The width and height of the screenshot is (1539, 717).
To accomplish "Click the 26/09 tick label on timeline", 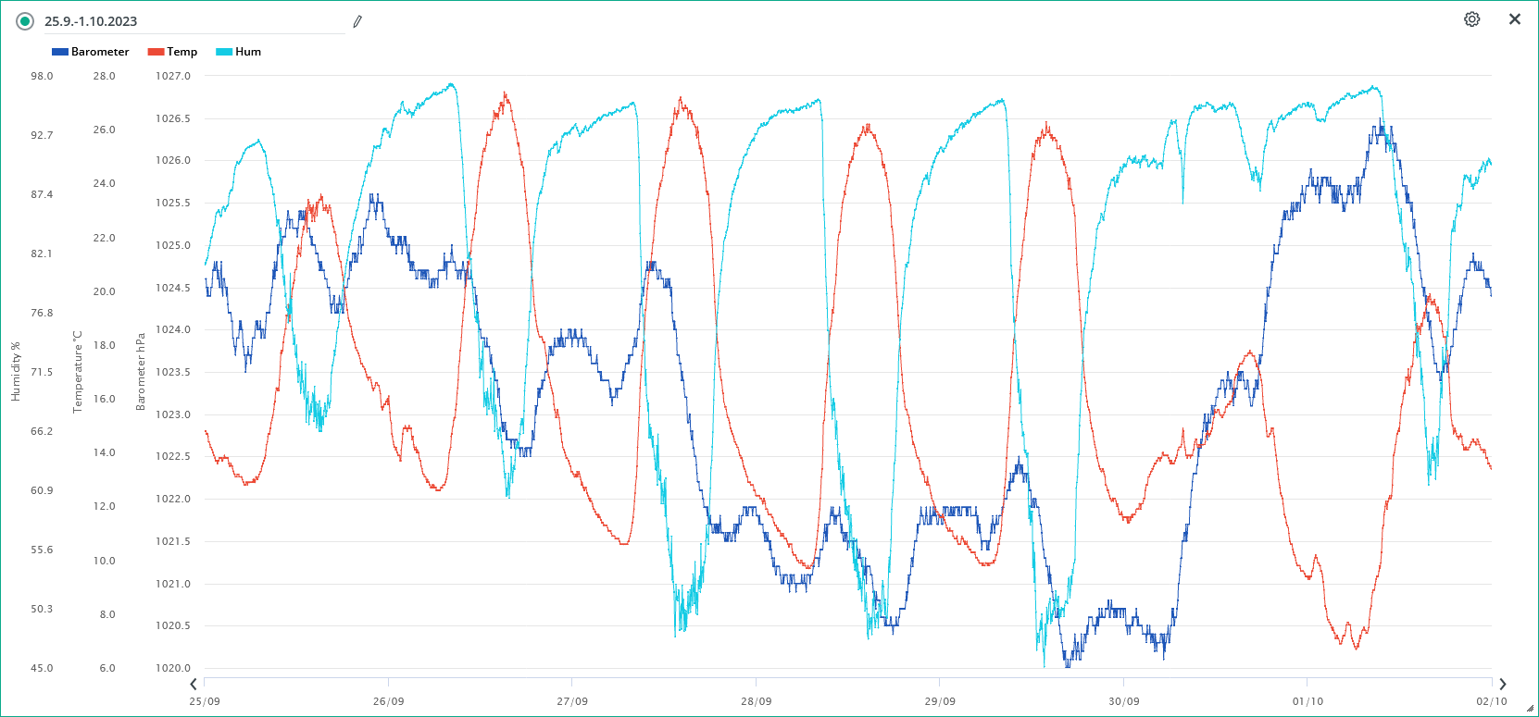I will (x=388, y=701).
